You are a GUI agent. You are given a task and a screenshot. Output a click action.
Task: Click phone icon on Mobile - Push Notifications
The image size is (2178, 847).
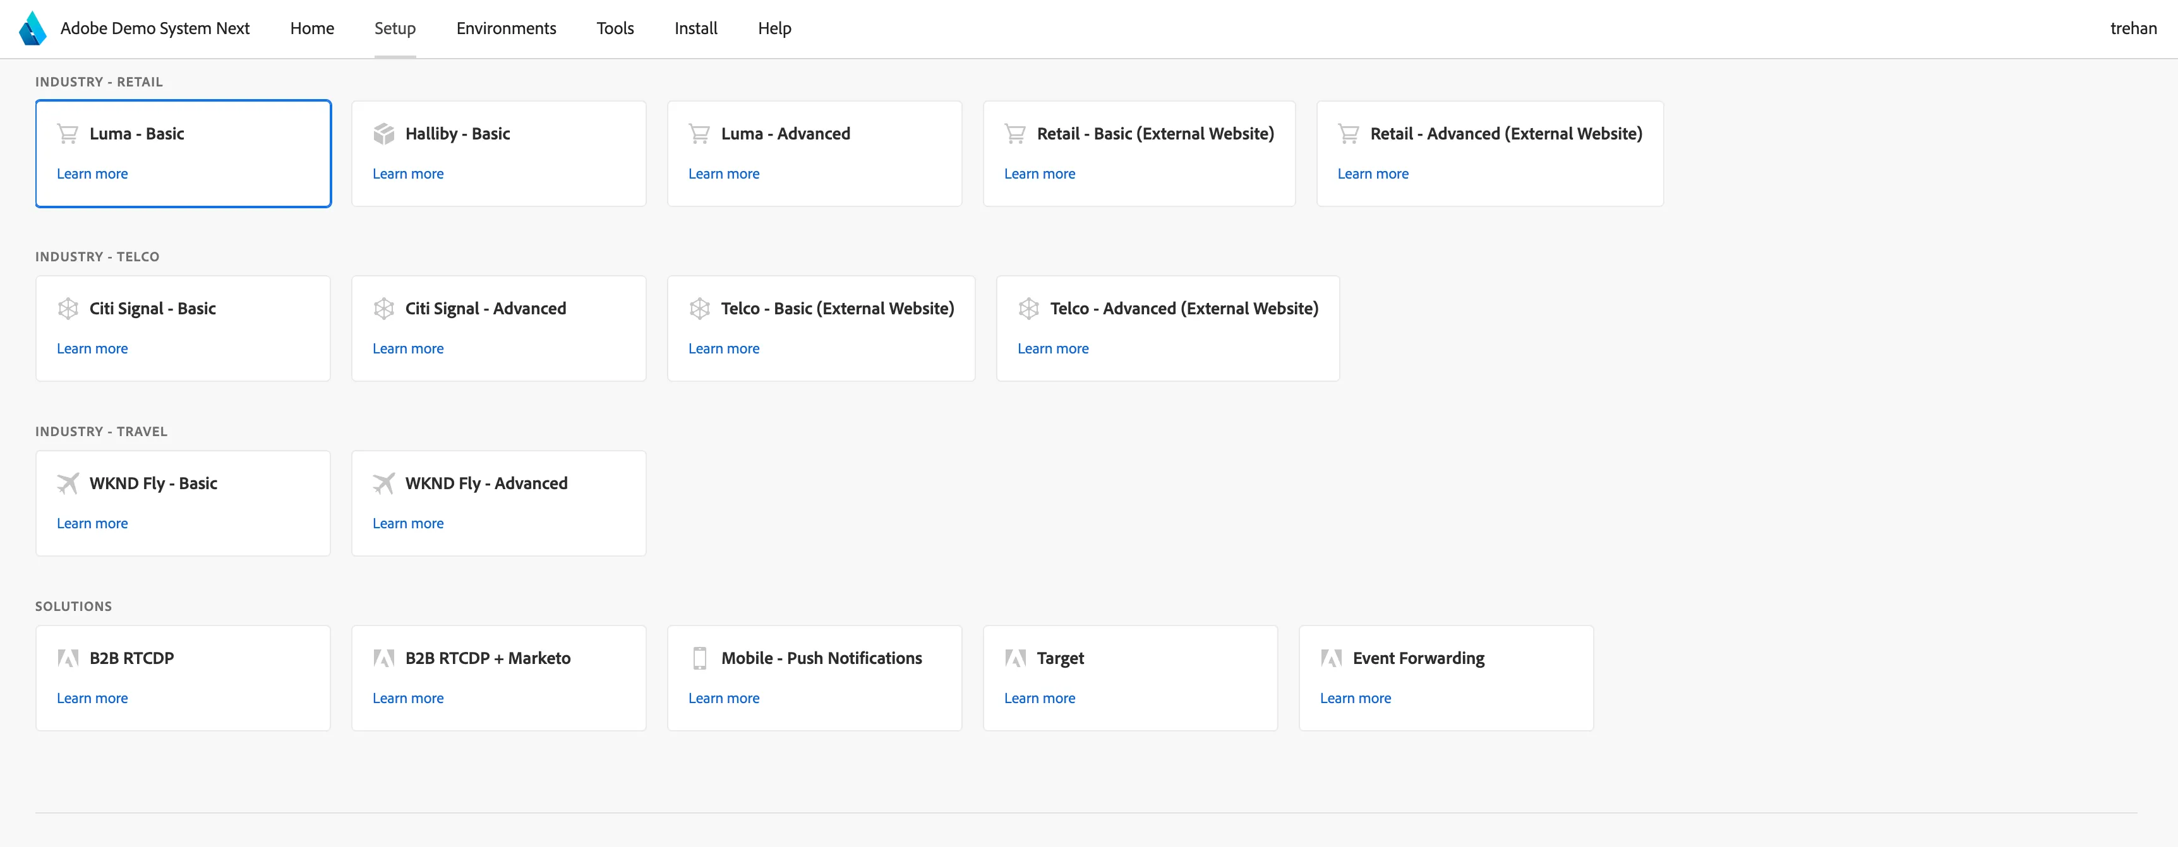(x=699, y=658)
